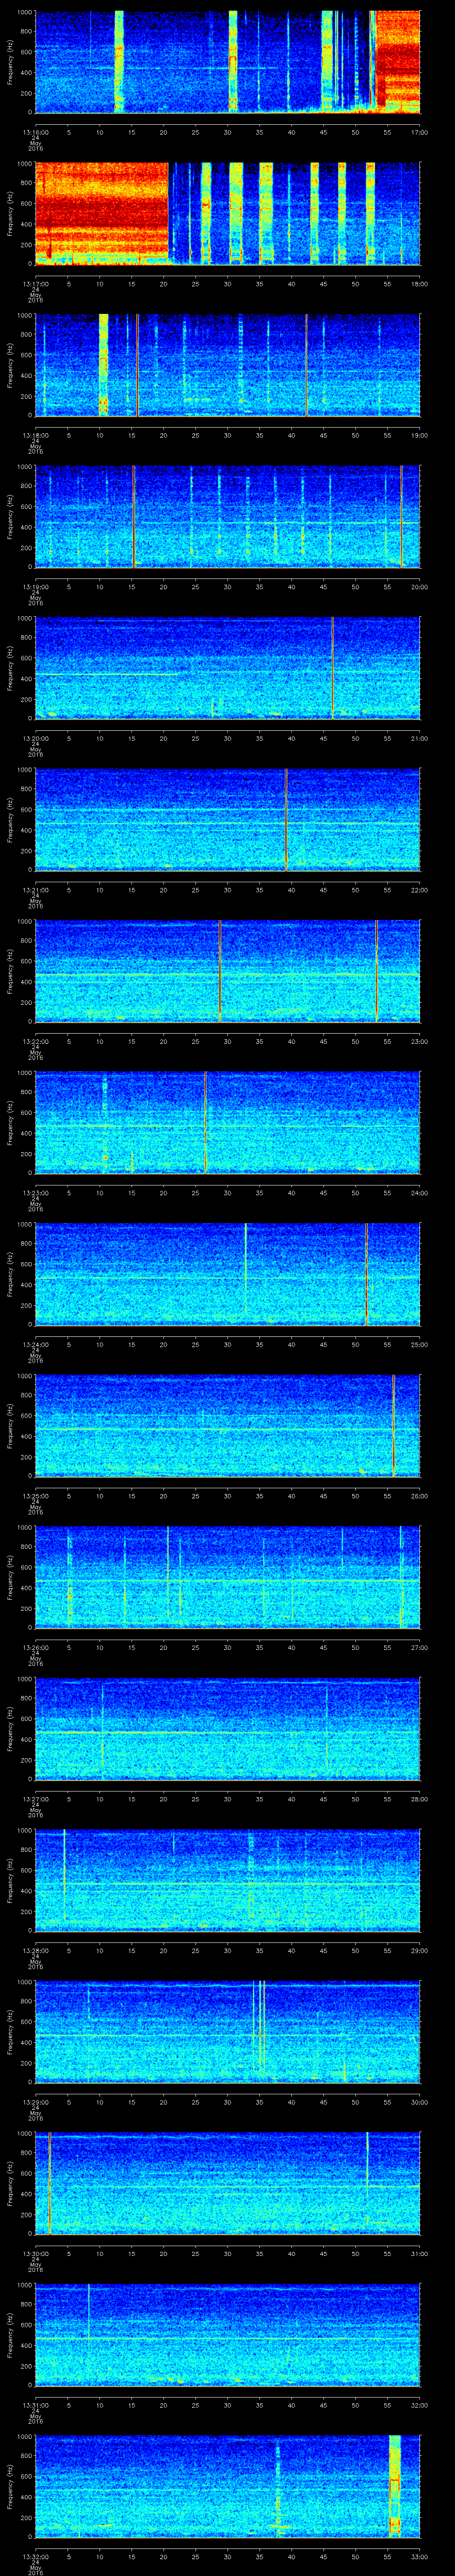455x2576 pixels.
Task: Click the 30:00 end time label
Action: point(419,2101)
